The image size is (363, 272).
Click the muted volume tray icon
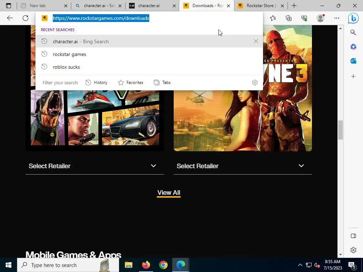coord(317,265)
